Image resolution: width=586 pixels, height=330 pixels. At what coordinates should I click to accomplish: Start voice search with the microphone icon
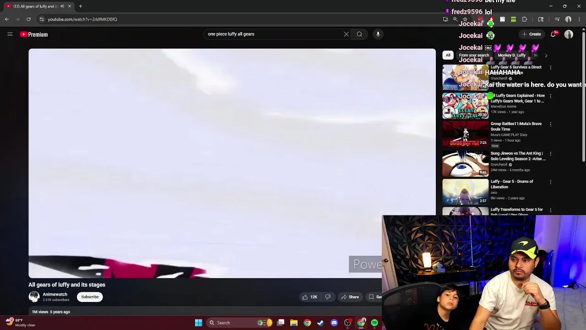378,34
